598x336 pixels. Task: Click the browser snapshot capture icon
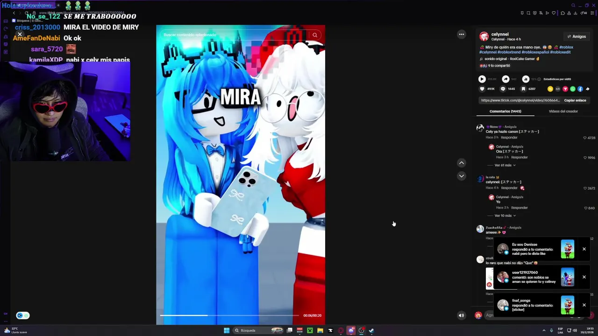[528, 13]
